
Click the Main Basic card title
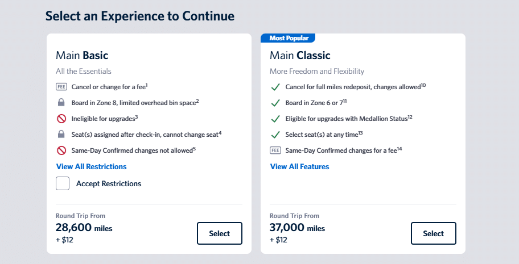point(81,56)
